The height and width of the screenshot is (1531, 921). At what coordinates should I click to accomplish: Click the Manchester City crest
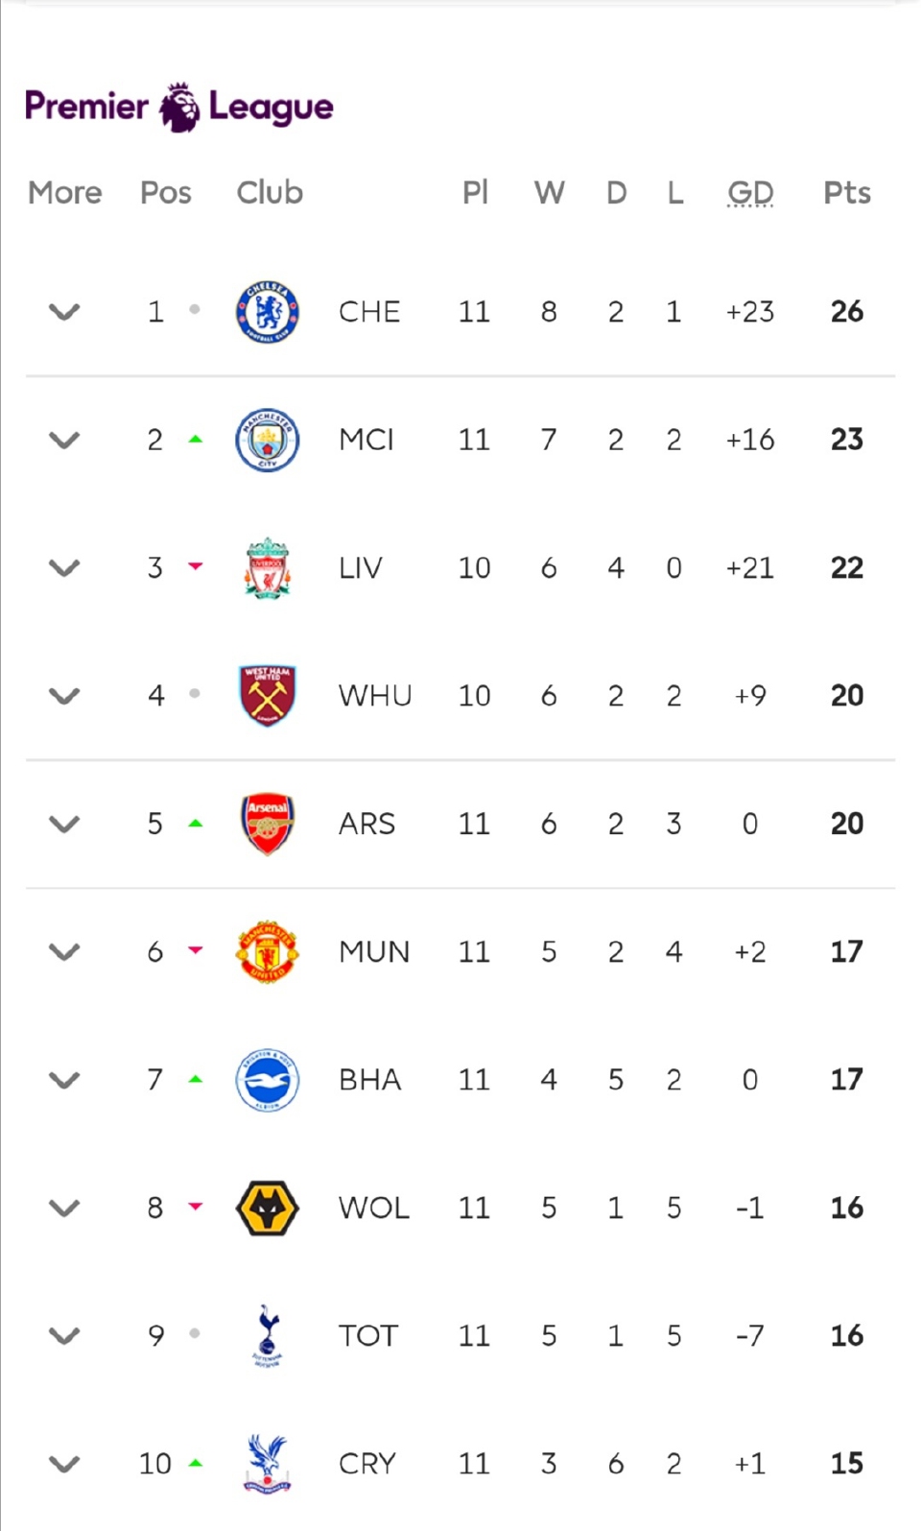pyautogui.click(x=267, y=441)
